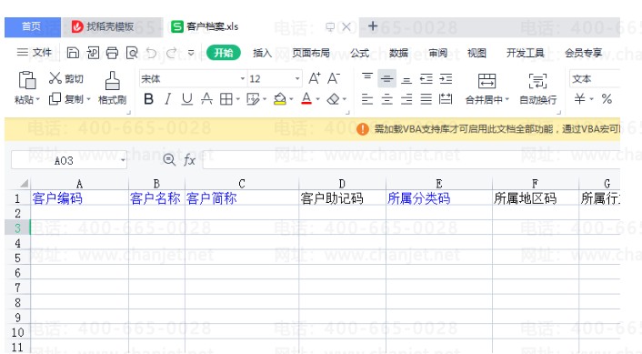Click the Borders icon
642x354 pixels.
tap(226, 99)
